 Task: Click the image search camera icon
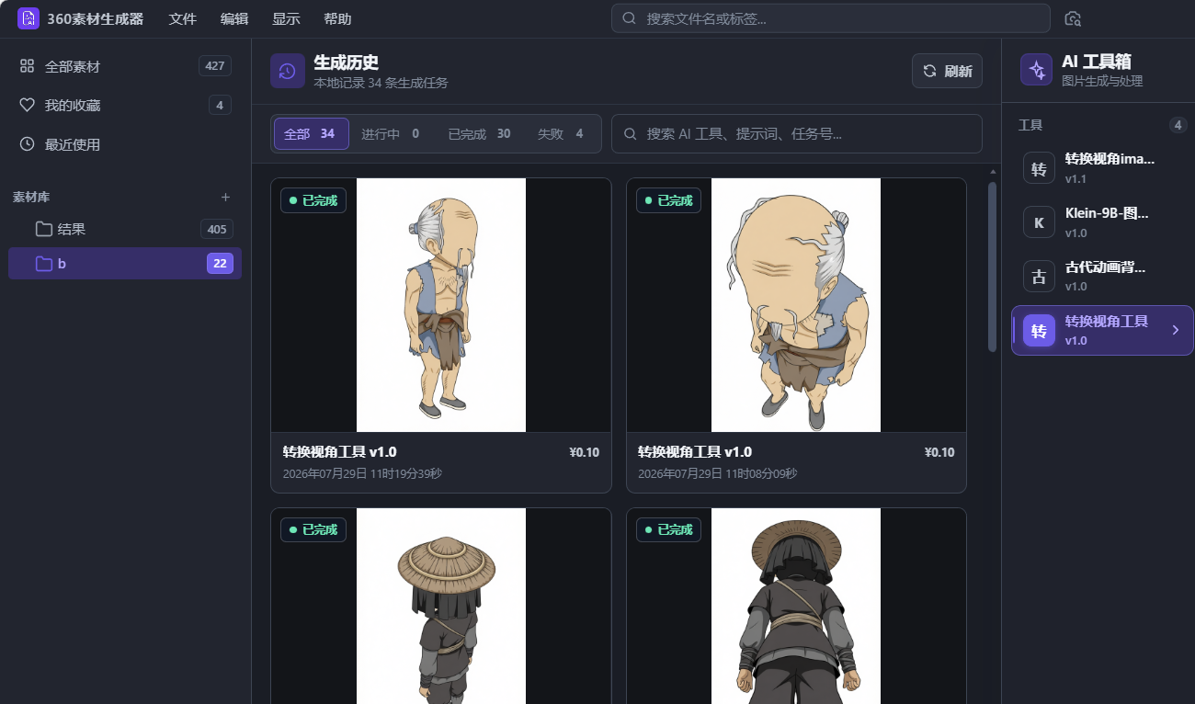(x=1073, y=18)
